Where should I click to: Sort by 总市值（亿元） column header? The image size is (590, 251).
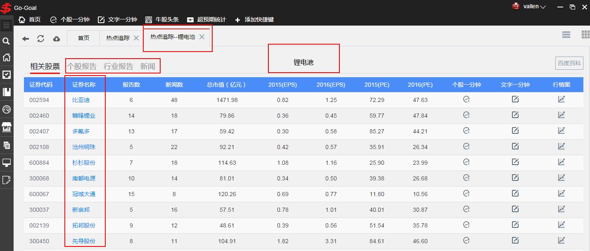point(226,85)
